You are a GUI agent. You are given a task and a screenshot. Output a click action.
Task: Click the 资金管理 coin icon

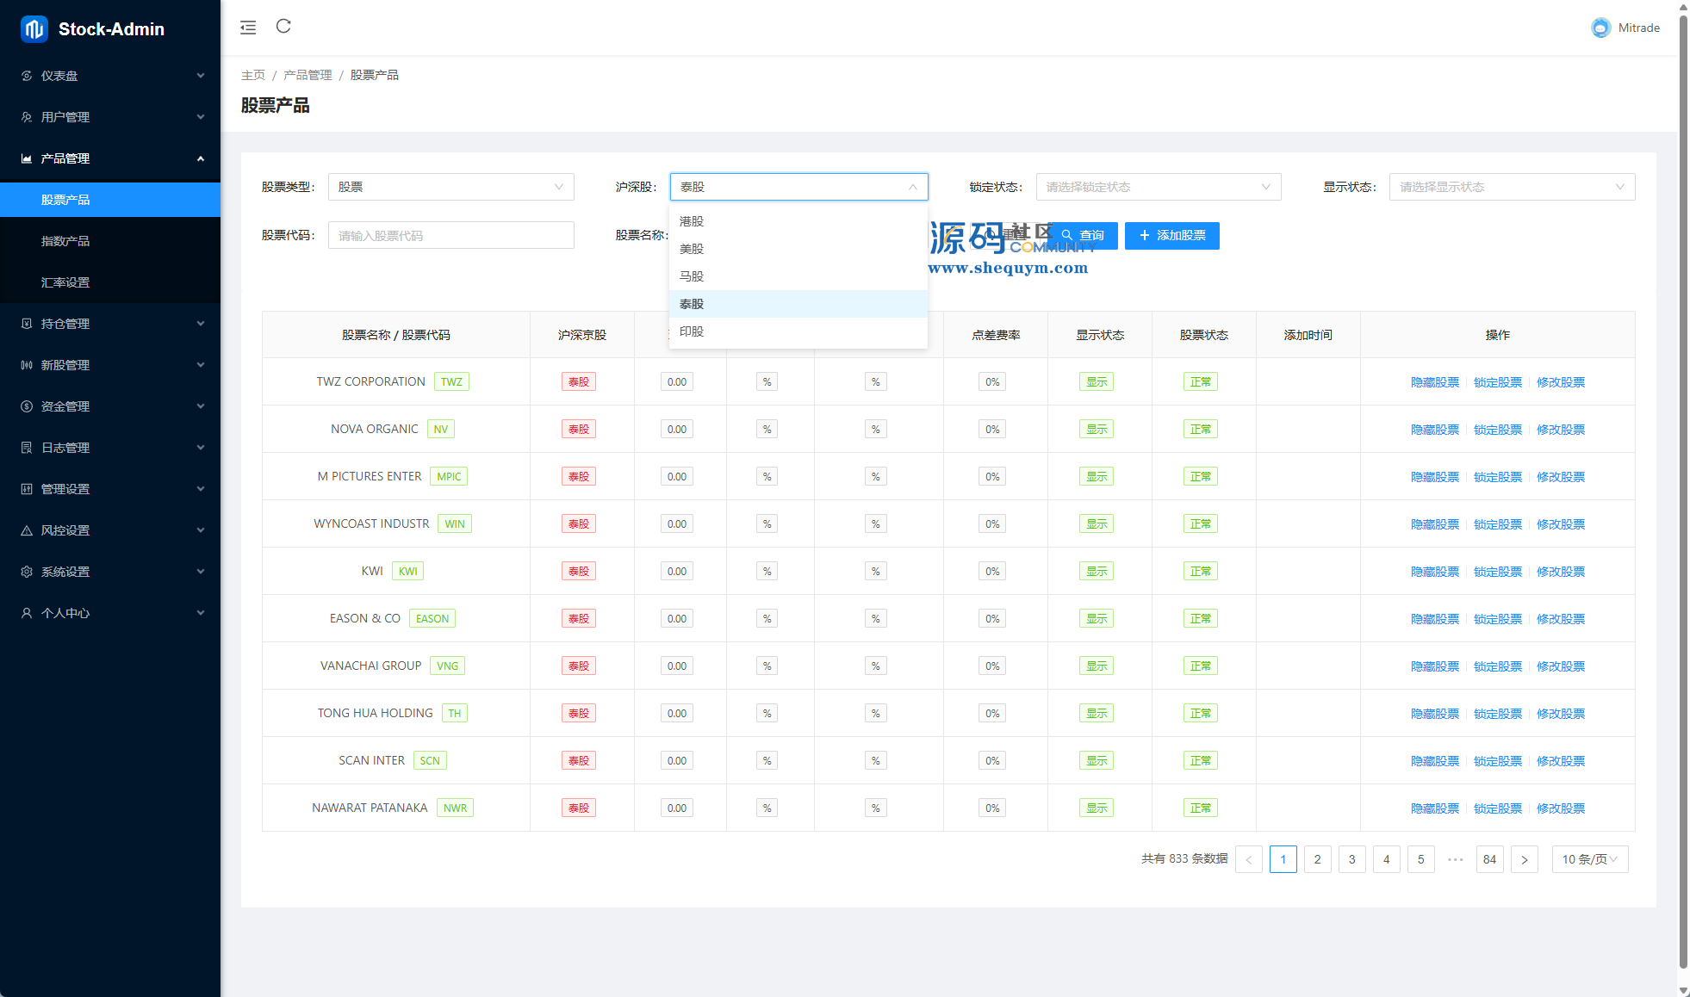[27, 406]
